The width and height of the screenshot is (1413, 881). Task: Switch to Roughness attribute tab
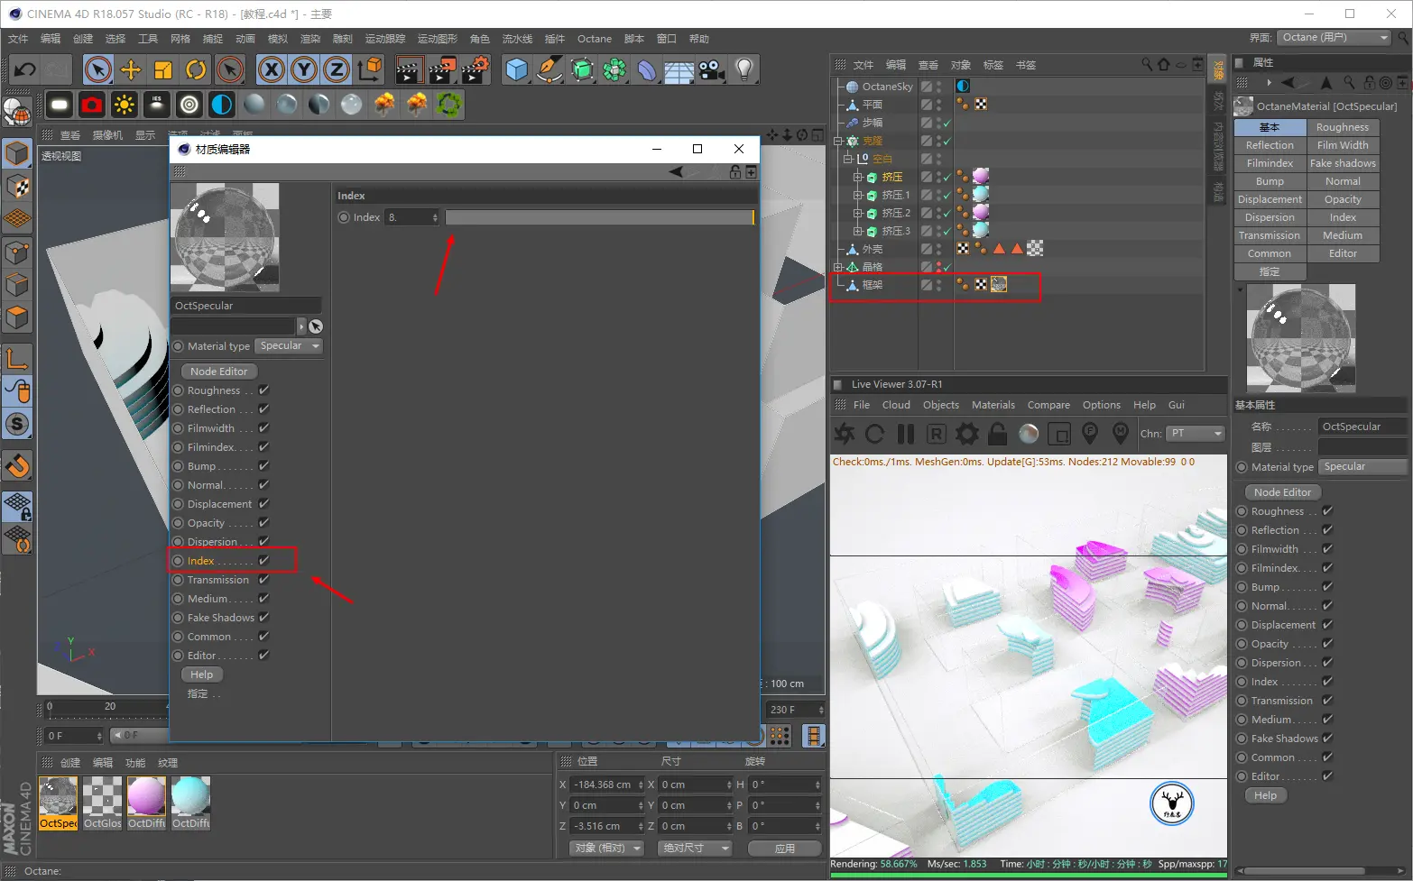[1343, 127]
